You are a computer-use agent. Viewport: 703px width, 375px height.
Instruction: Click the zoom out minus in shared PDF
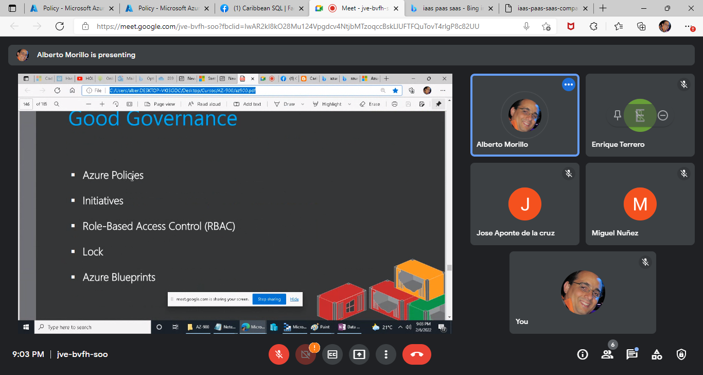pos(89,104)
